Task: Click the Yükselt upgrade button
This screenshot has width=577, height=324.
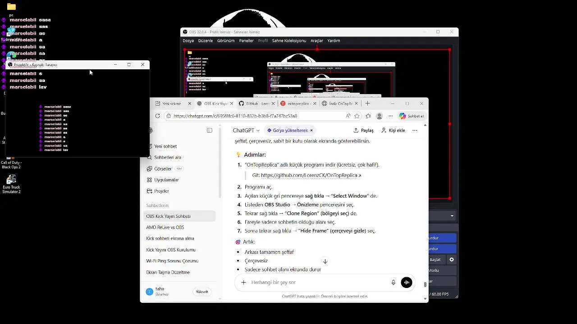Action: 202,292
